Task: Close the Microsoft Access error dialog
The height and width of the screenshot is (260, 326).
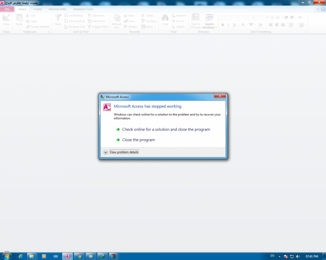Action: click(x=220, y=96)
